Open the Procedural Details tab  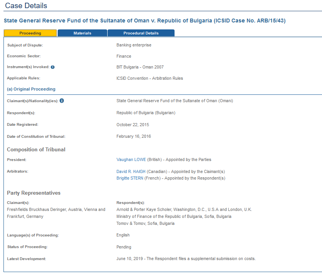tap(141, 33)
